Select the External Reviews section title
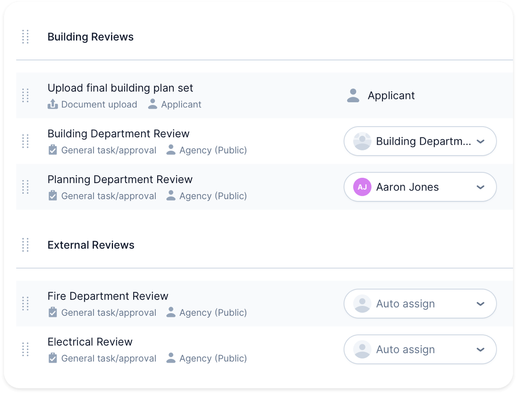Viewport: 517px width, 393px height. pyautogui.click(x=91, y=245)
